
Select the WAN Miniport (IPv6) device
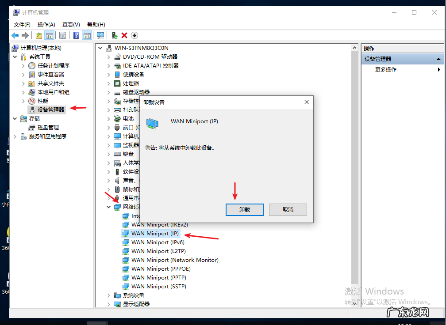tap(158, 242)
